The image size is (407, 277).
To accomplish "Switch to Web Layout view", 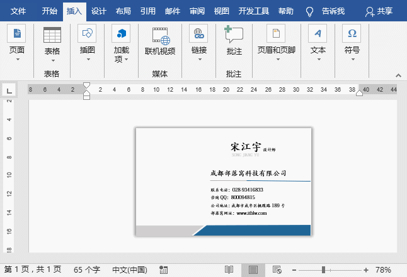I will click(277, 269).
